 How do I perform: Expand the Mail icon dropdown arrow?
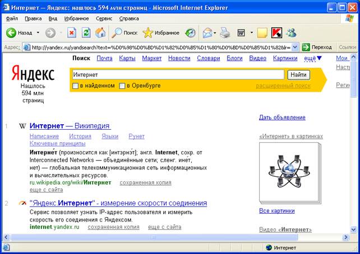point(215,33)
